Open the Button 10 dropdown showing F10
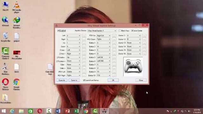This screenshot has width=203, height=114. pos(104,75)
